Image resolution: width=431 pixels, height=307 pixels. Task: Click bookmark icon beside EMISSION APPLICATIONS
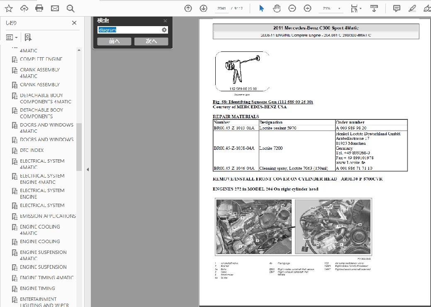click(15, 216)
